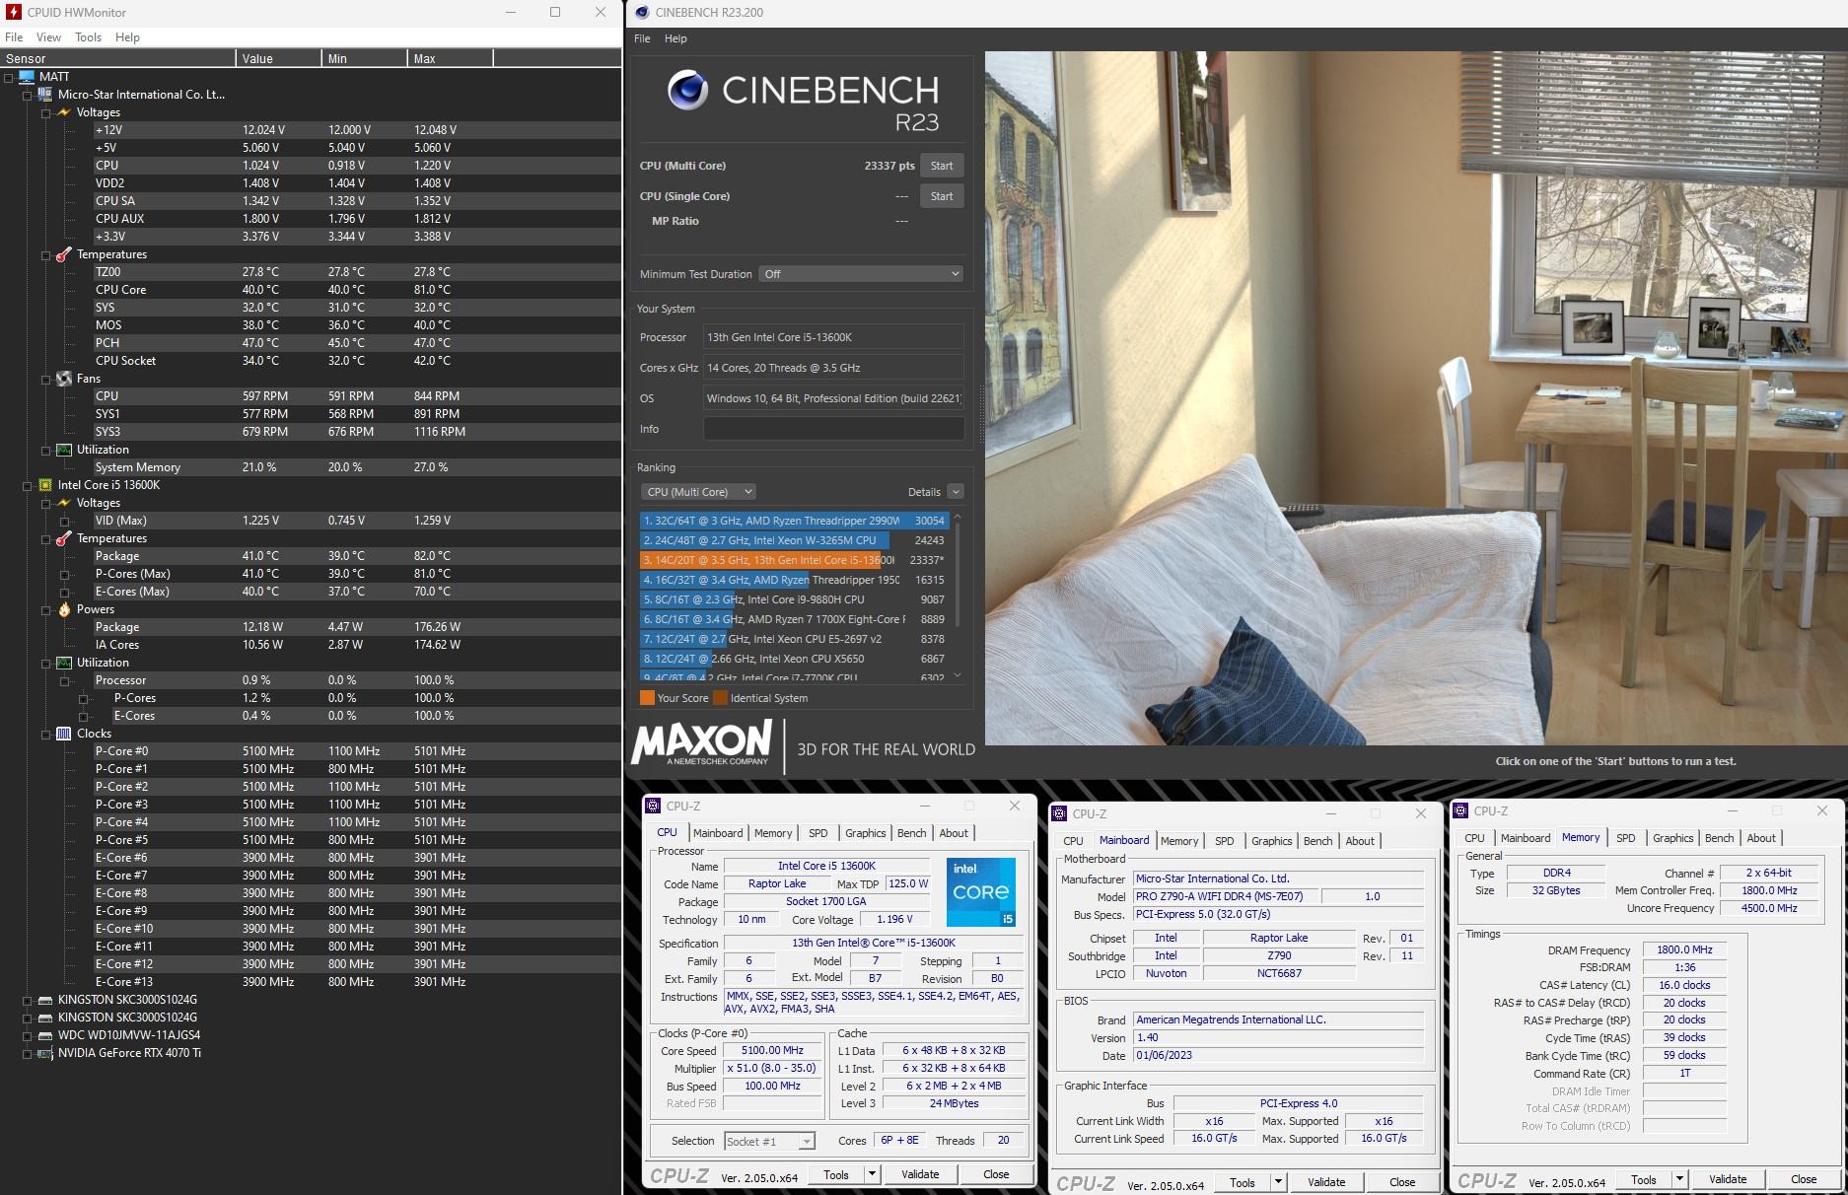
Task: Click the rendered room image in Cinebench
Action: click(x=1415, y=398)
